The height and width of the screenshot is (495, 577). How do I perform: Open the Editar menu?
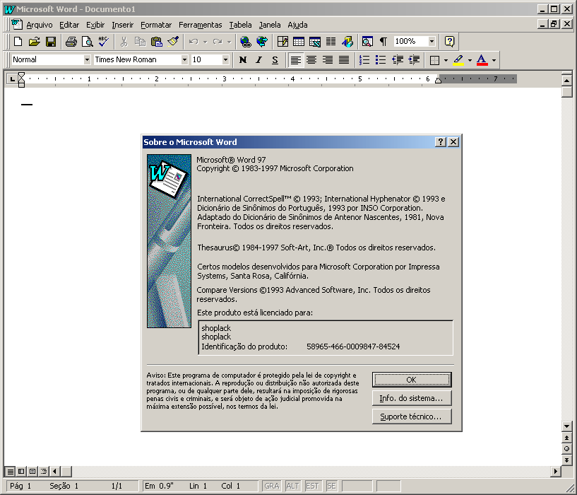click(69, 25)
